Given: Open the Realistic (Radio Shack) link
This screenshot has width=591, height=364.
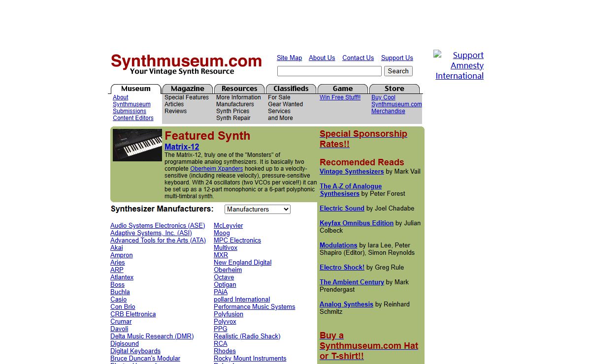Looking at the screenshot, I should tap(247, 336).
